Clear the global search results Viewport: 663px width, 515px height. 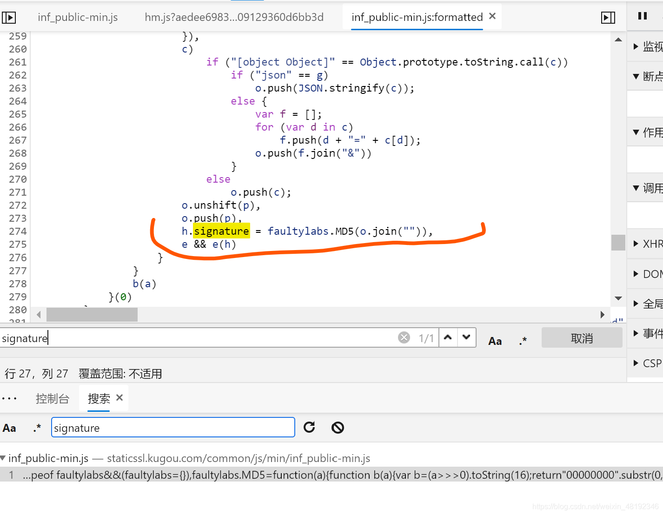pyautogui.click(x=338, y=427)
